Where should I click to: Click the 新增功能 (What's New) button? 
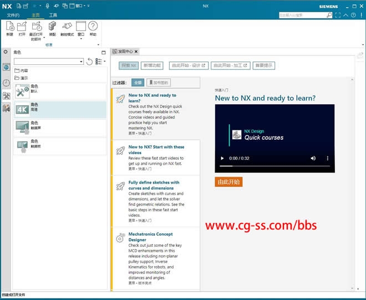pyautogui.click(x=152, y=65)
